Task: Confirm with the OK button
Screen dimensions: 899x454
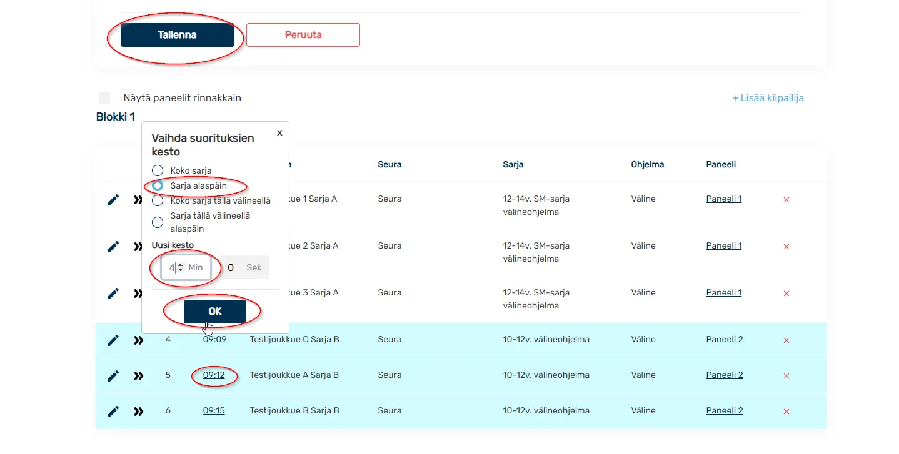Action: (214, 312)
